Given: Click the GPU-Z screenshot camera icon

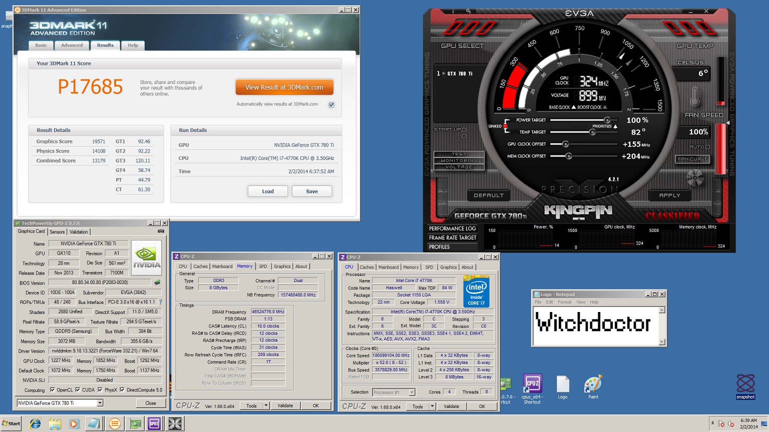Looking at the screenshot, I should tap(161, 231).
